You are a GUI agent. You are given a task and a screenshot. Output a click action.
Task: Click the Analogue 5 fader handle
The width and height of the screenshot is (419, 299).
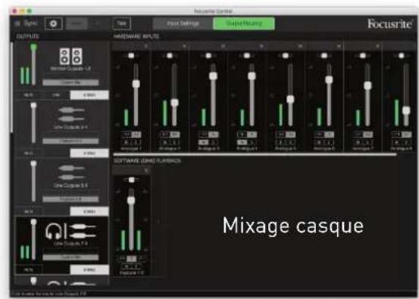(x=290, y=99)
